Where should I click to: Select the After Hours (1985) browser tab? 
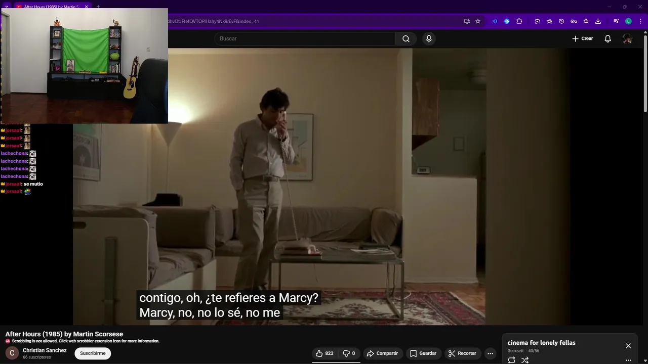51,7
